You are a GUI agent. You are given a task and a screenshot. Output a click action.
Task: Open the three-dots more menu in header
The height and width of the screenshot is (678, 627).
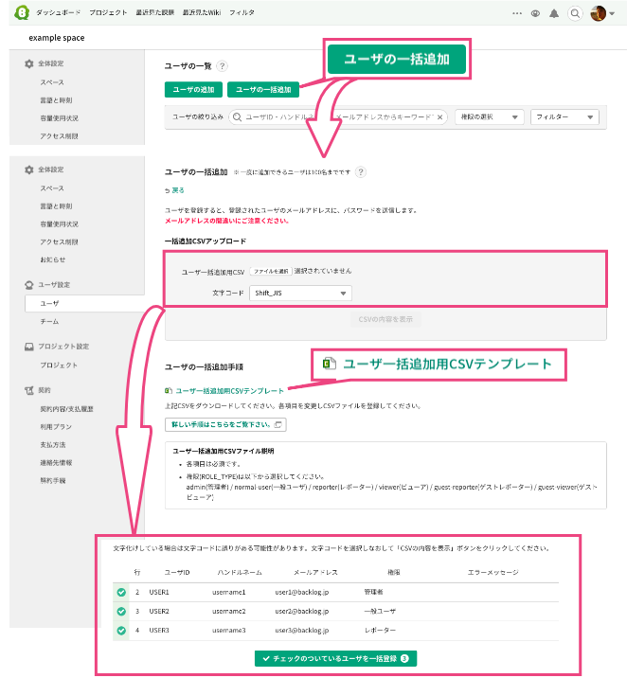(x=517, y=13)
